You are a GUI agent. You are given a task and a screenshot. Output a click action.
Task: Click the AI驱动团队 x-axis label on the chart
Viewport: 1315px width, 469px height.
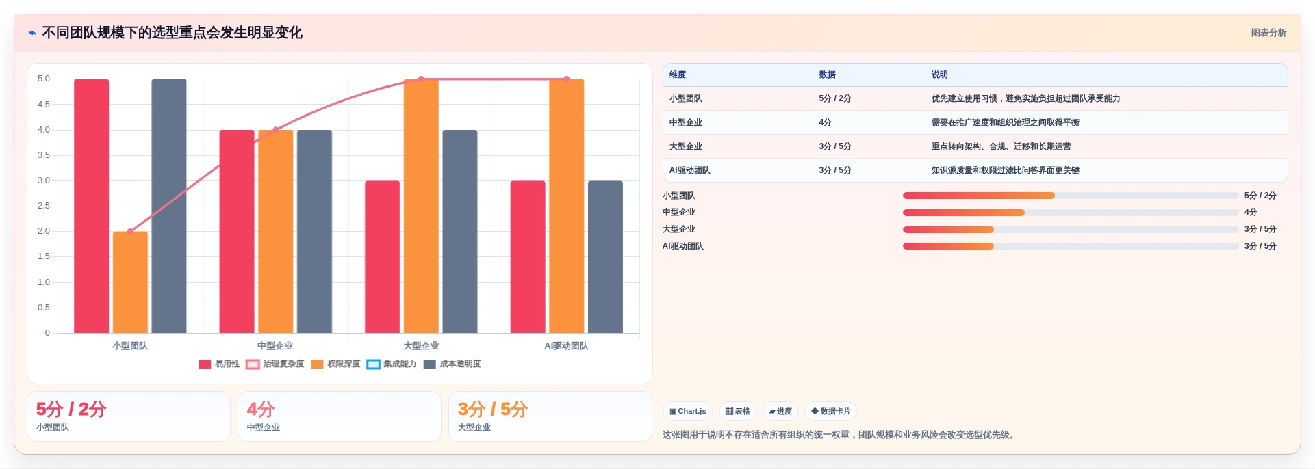(x=566, y=346)
